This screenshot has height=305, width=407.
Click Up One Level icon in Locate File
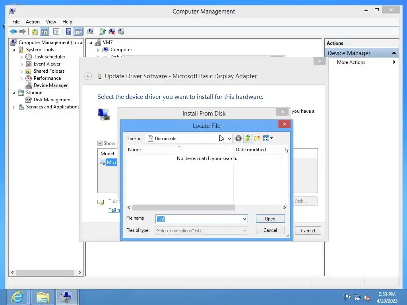(248, 139)
